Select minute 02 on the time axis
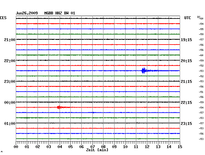 click(x=38, y=147)
